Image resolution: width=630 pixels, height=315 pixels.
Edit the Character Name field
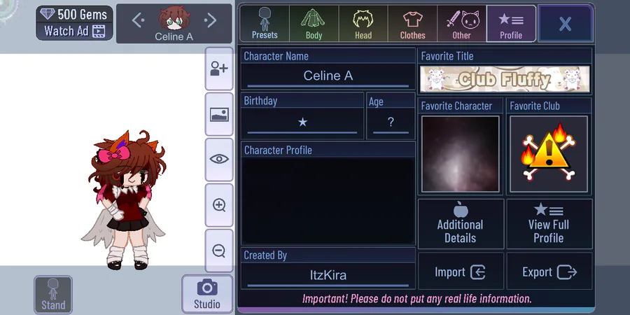(328, 76)
